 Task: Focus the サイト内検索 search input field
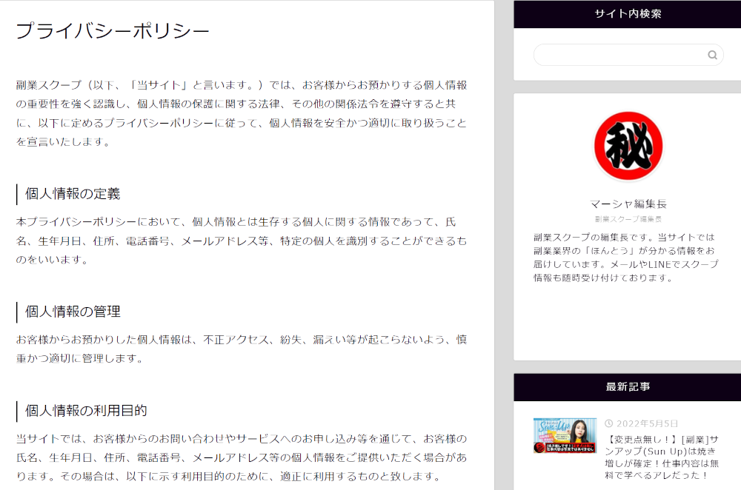coord(619,55)
